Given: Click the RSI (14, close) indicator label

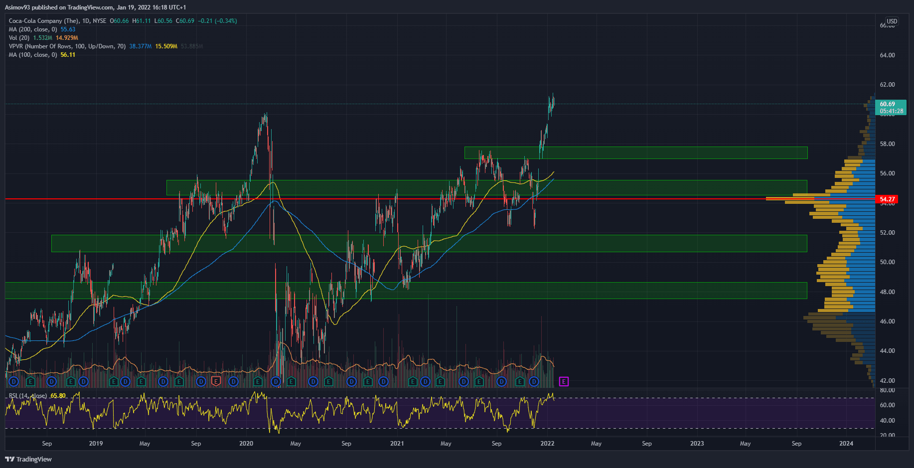Looking at the screenshot, I should pyautogui.click(x=27, y=396).
